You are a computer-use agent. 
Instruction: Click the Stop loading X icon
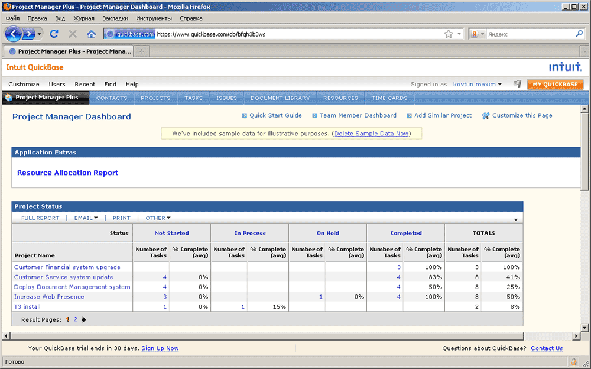coord(73,34)
